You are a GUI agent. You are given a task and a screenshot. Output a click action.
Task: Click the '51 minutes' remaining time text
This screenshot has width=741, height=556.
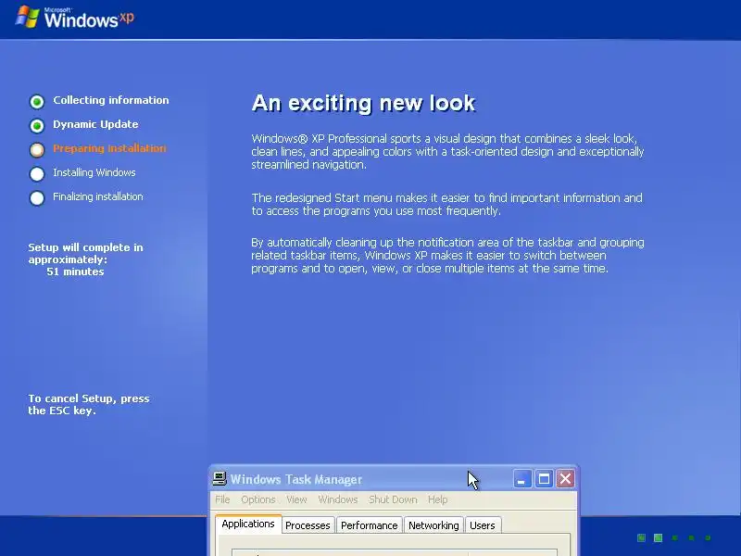tap(75, 272)
